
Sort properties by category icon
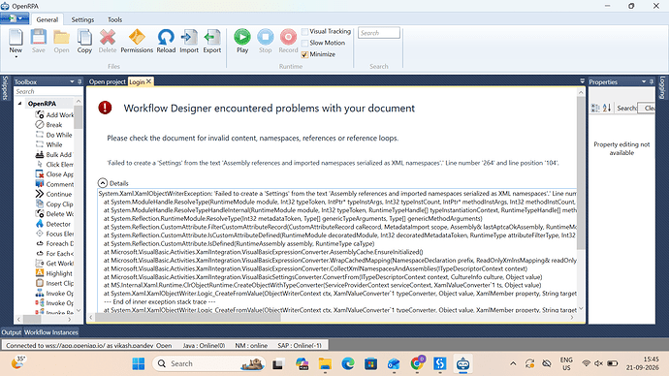coord(595,108)
